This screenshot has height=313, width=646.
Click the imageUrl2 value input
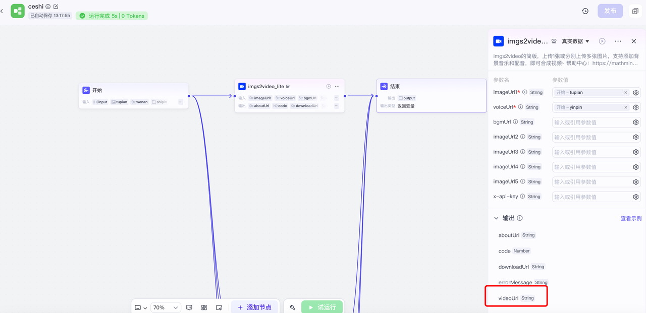pos(591,137)
